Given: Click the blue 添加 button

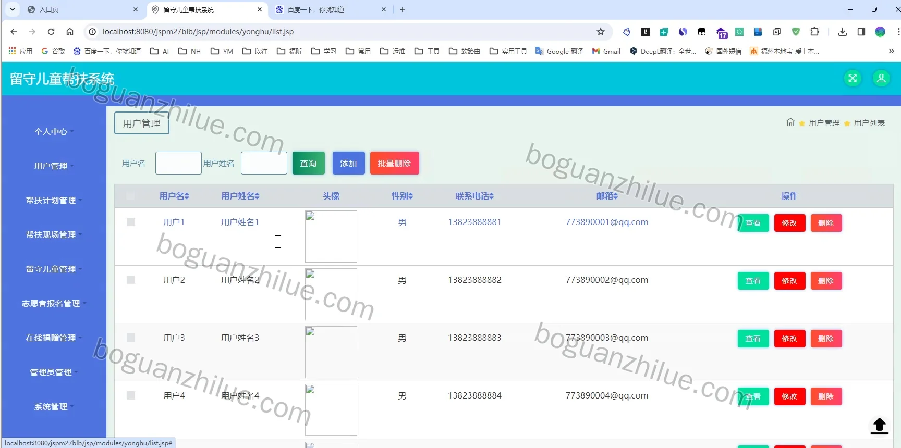Looking at the screenshot, I should pos(349,163).
